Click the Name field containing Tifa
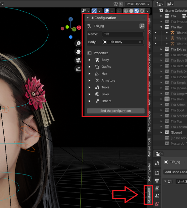 pyautogui.click(x=122, y=34)
